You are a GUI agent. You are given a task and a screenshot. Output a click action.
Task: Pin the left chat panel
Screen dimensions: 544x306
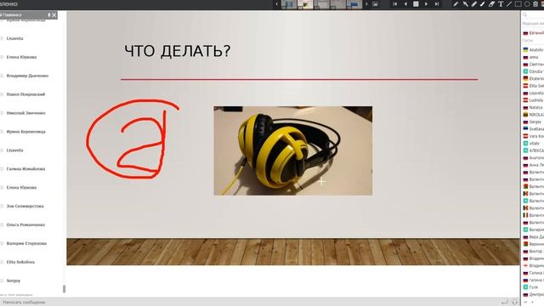coord(49,15)
